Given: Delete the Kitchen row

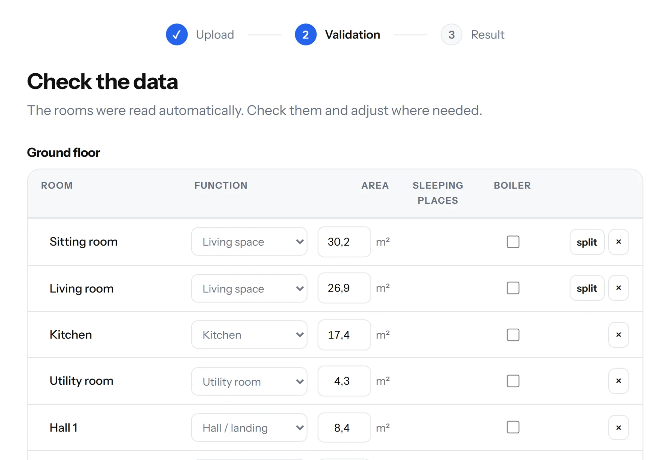Looking at the screenshot, I should tap(618, 335).
